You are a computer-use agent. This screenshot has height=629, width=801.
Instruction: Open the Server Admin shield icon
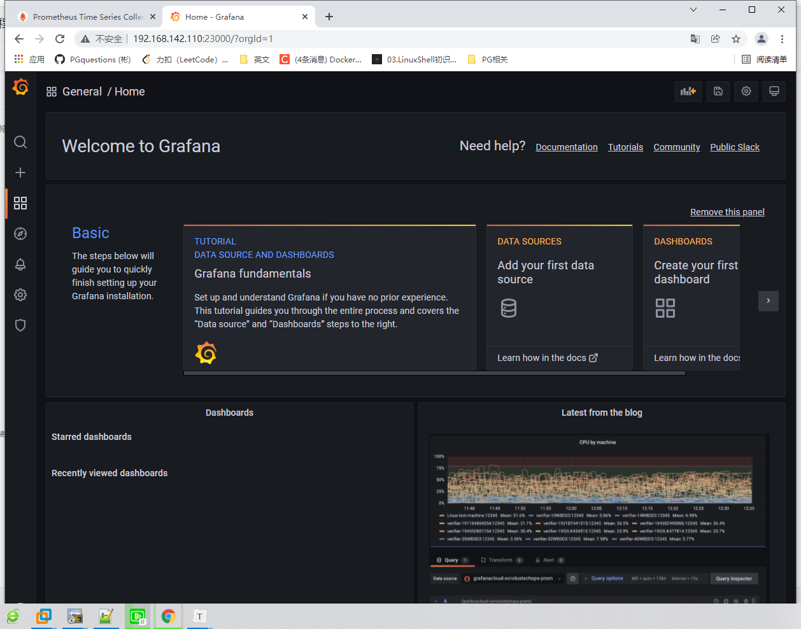[x=20, y=325]
